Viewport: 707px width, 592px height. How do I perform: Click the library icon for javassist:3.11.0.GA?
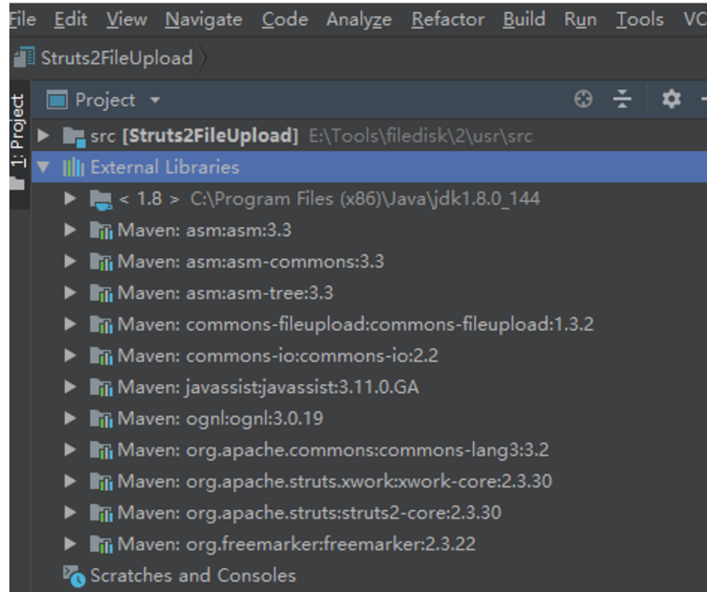click(x=101, y=388)
